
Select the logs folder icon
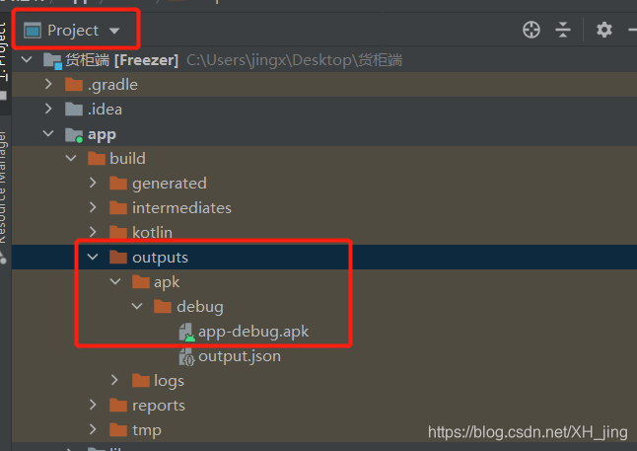coord(141,380)
